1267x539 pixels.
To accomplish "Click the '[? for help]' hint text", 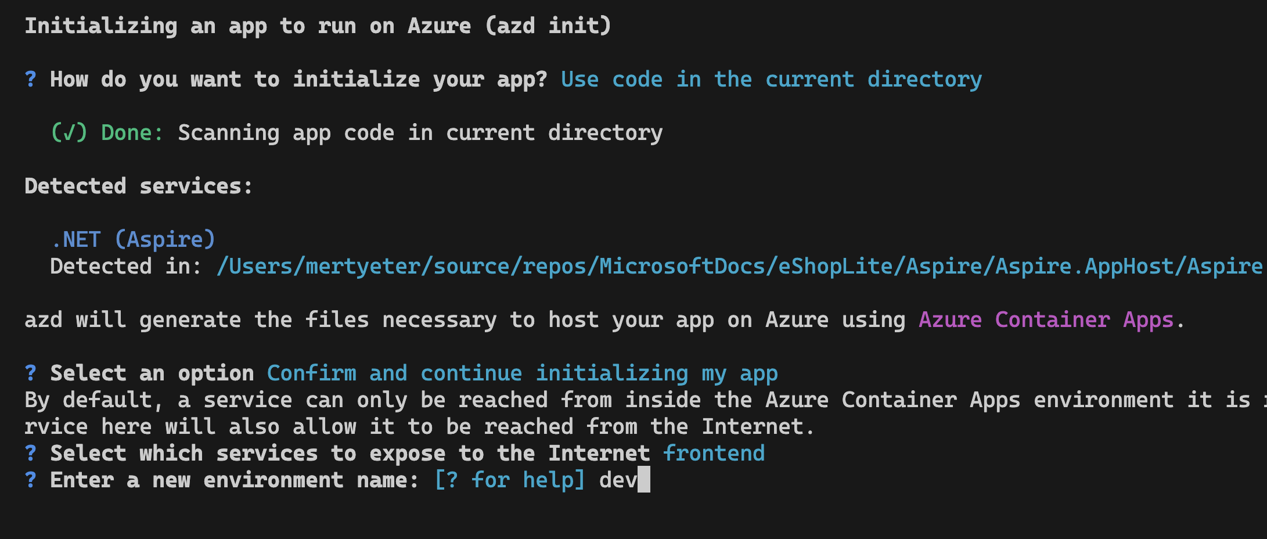I will click(x=510, y=480).
